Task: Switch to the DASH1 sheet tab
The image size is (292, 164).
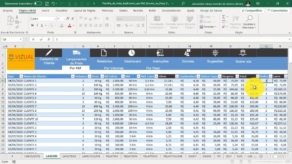Action: [192, 156]
